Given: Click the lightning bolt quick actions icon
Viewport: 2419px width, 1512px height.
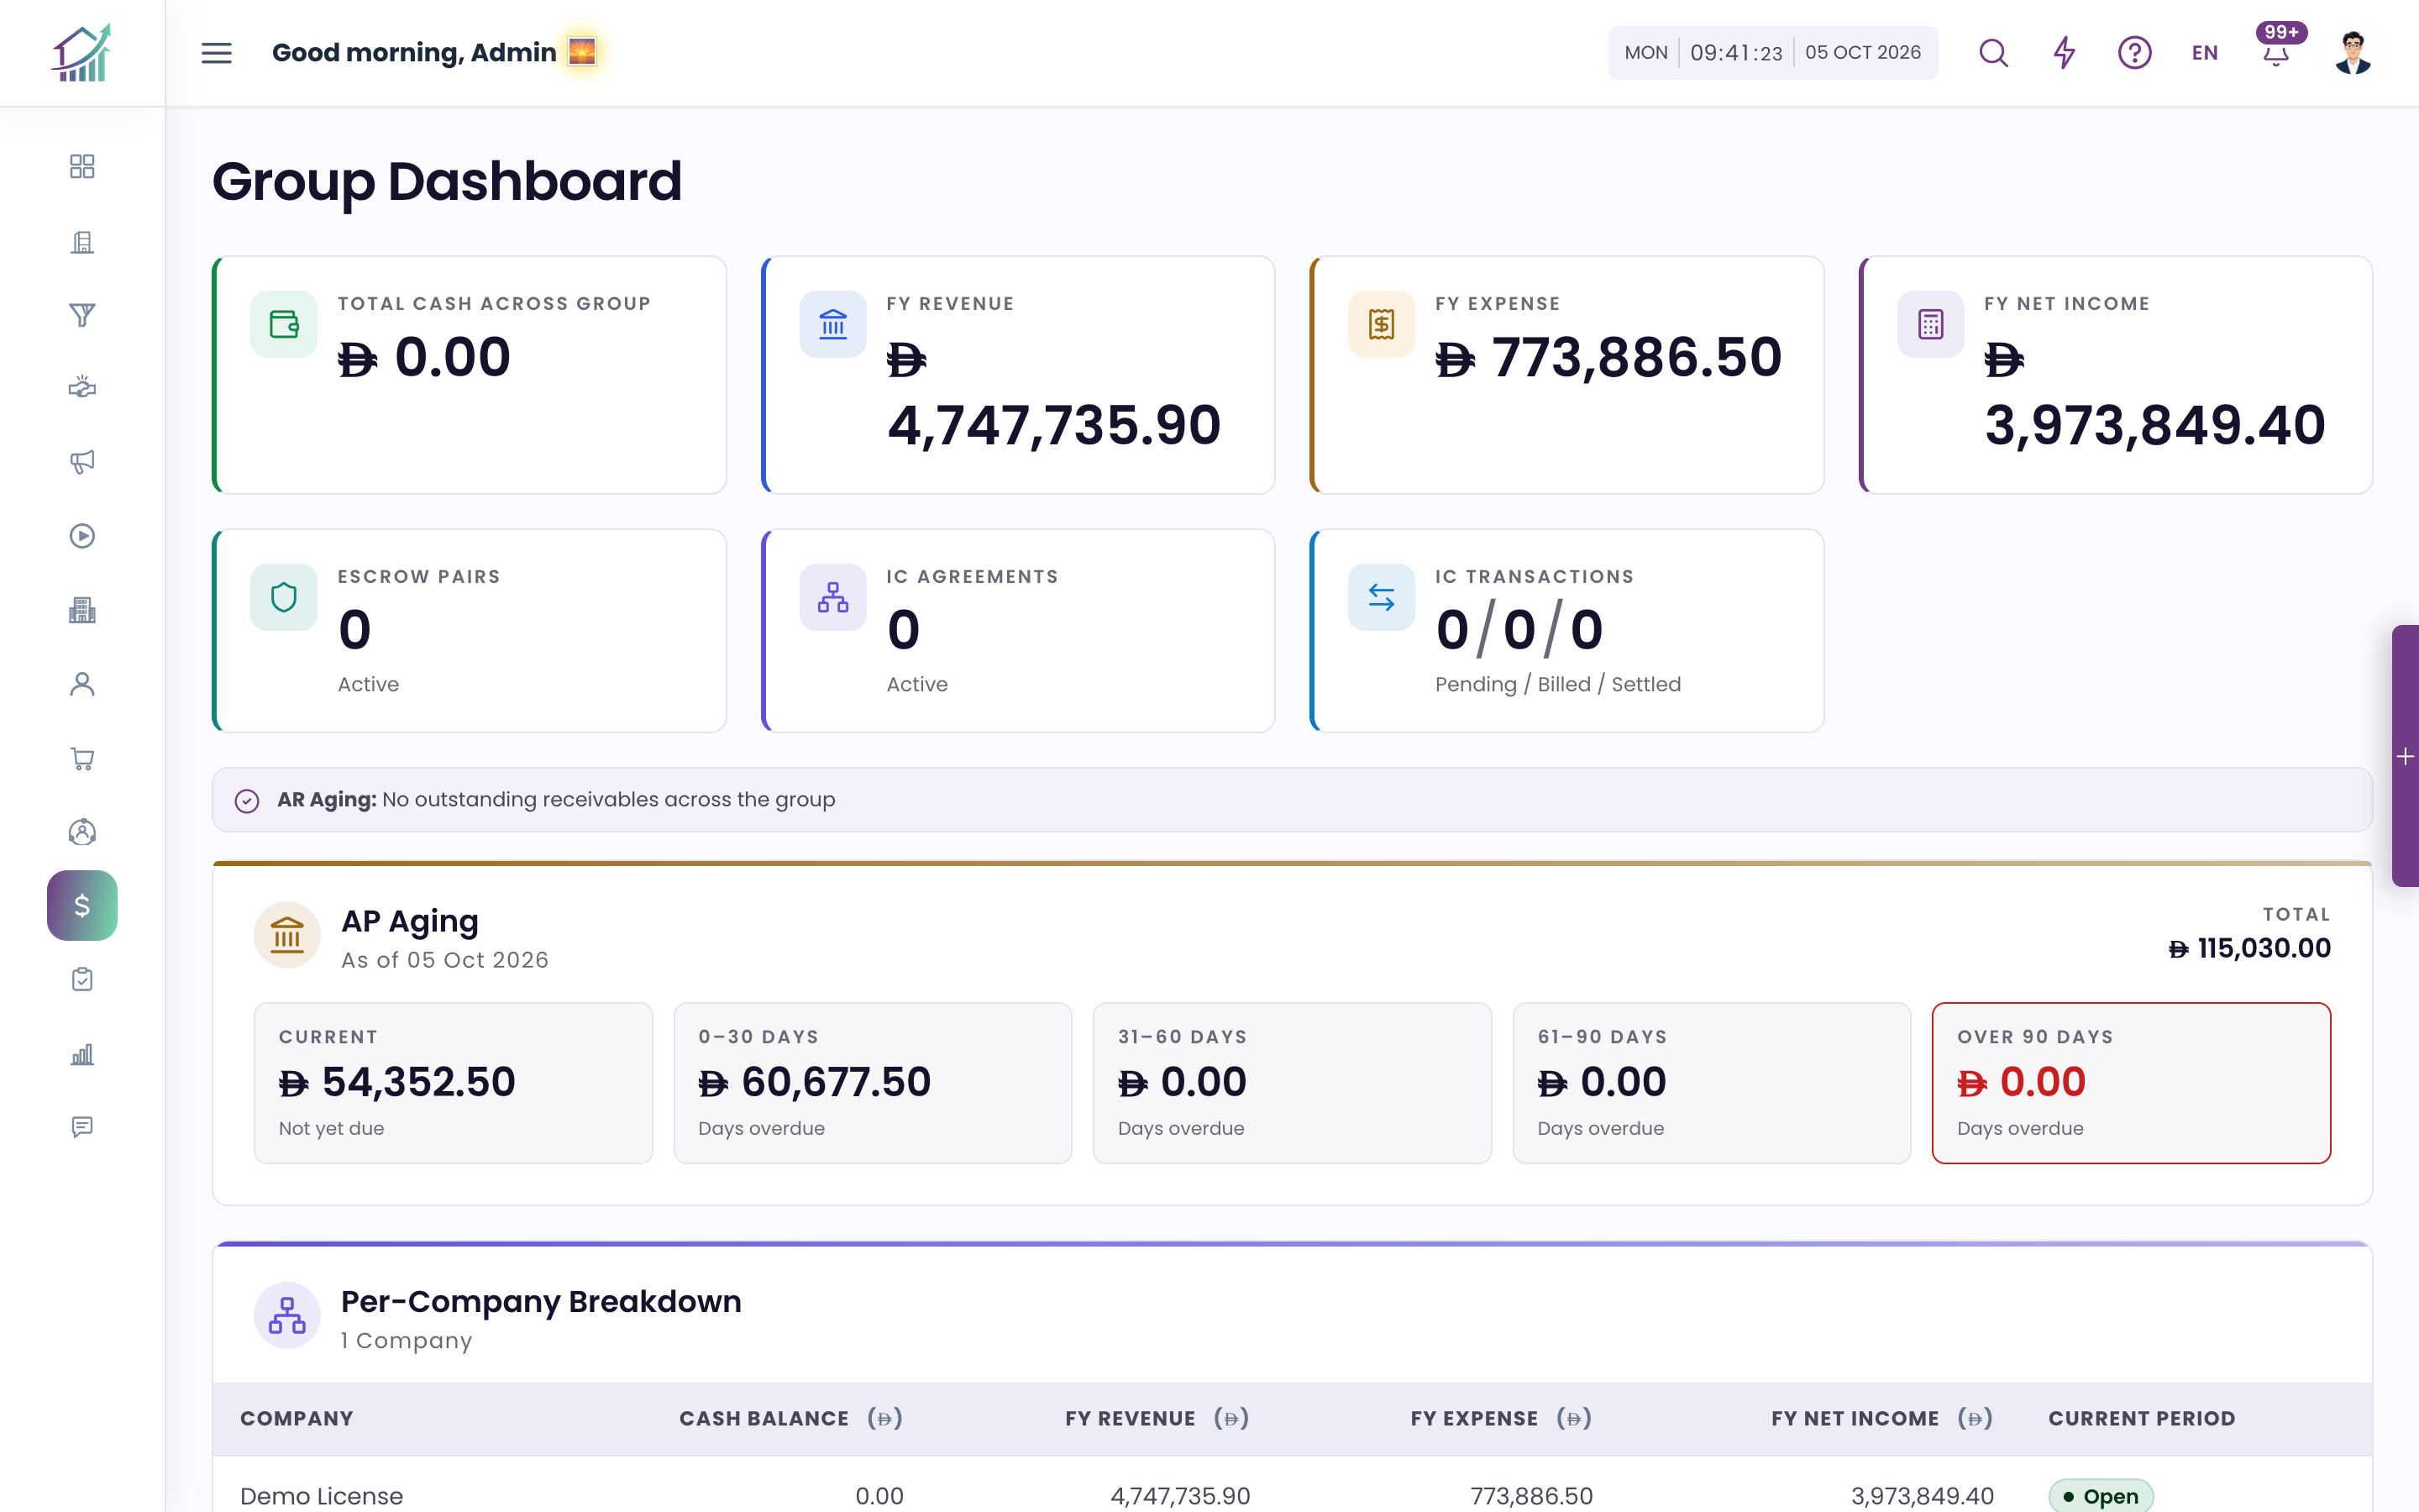Looking at the screenshot, I should click(2065, 53).
